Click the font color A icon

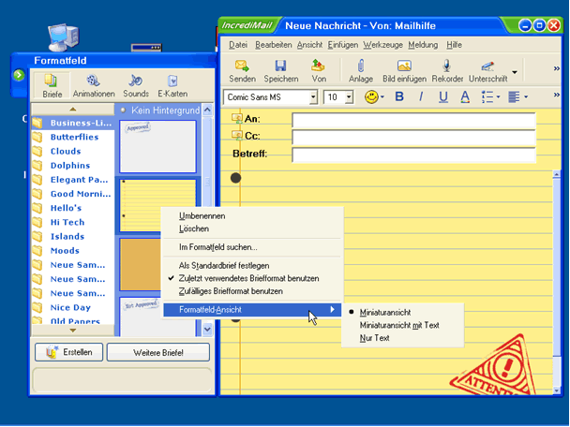[465, 97]
